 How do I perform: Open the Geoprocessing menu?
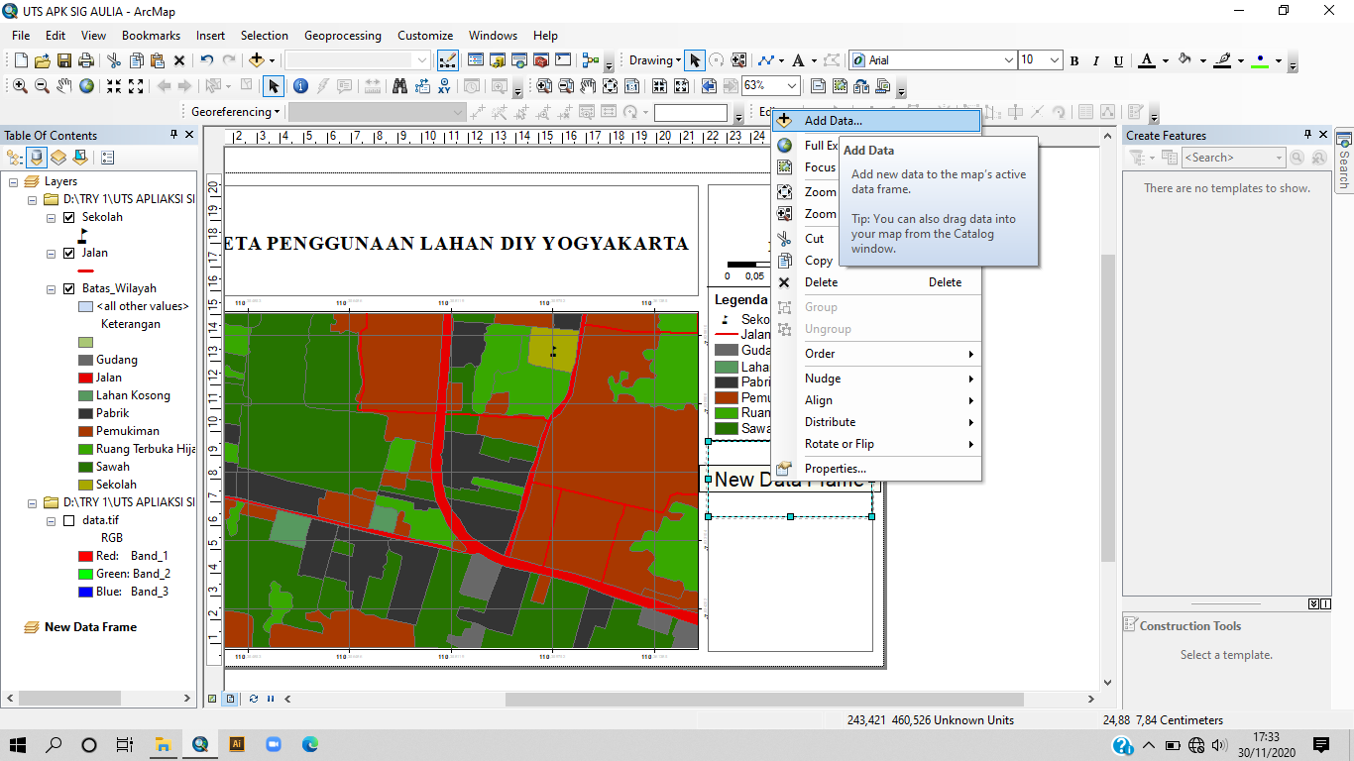pyautogui.click(x=342, y=35)
